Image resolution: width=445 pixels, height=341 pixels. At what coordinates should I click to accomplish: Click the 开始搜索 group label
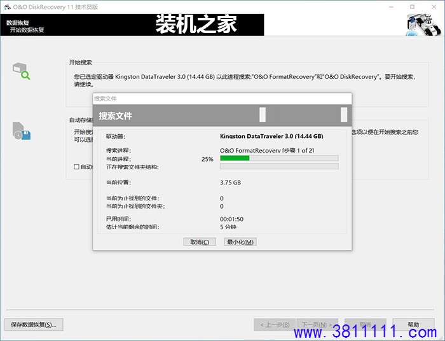pos(81,62)
